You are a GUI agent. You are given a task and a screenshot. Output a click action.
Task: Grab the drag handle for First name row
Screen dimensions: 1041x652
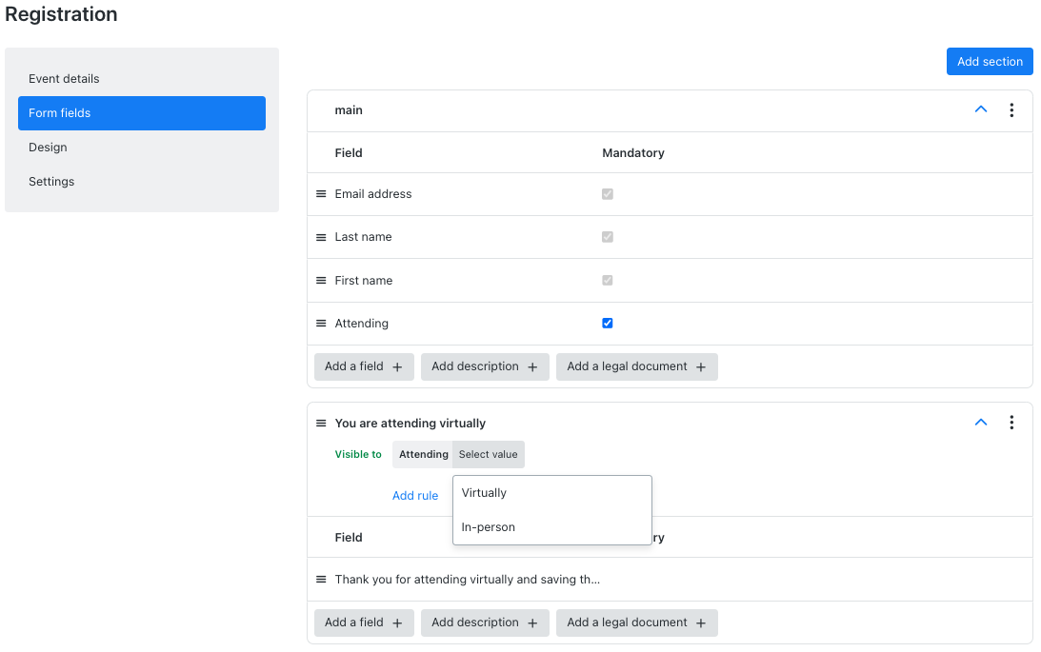[x=321, y=281]
